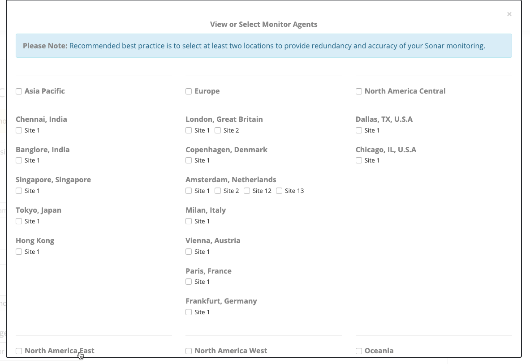Click the Tokyo, Japan location text
The width and height of the screenshot is (530, 364).
pos(39,210)
